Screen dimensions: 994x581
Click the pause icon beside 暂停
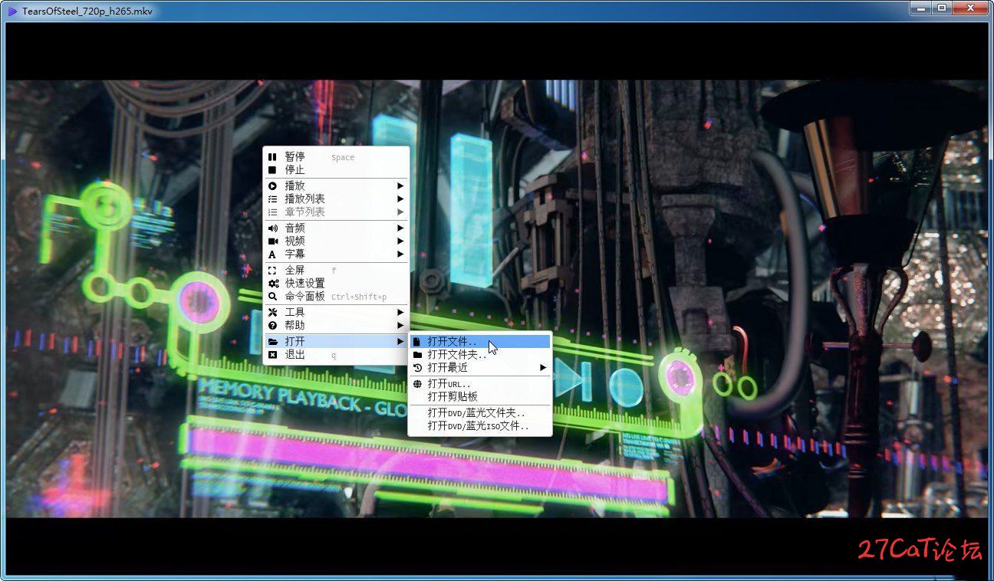(272, 157)
